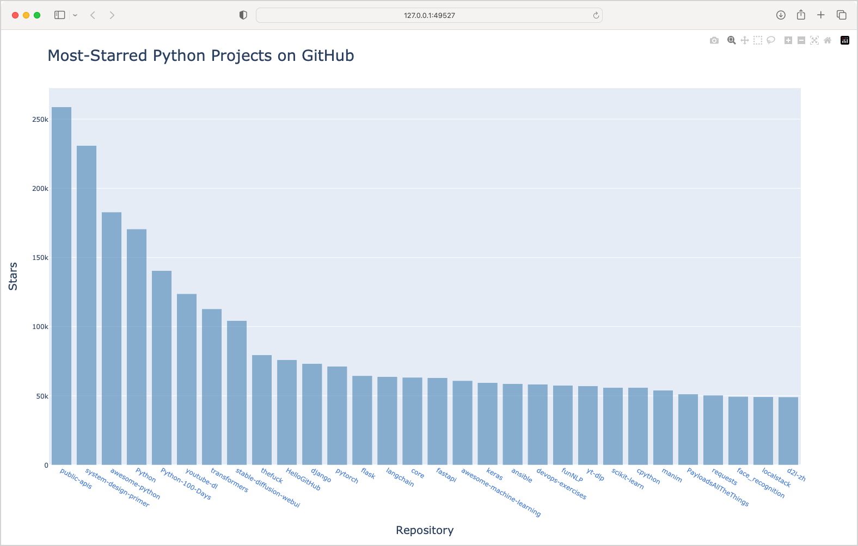Open the awesome-python repository link
The height and width of the screenshot is (546, 858).
pyautogui.click(x=135, y=484)
